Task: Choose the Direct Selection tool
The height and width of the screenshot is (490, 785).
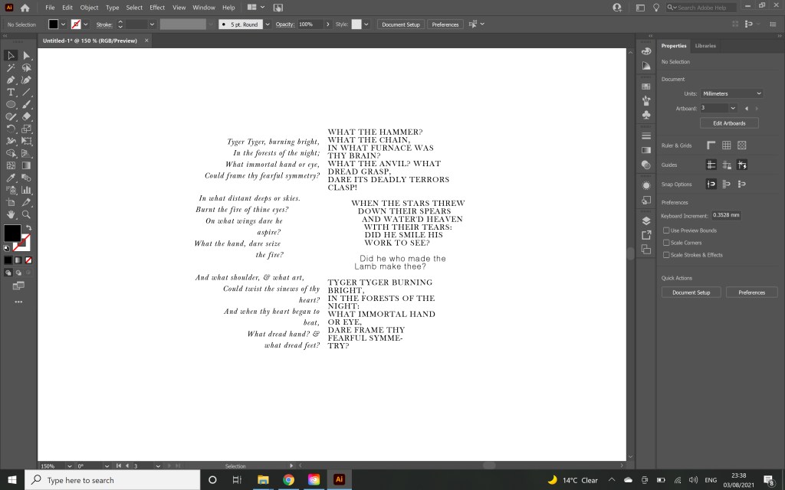Action: [27, 55]
